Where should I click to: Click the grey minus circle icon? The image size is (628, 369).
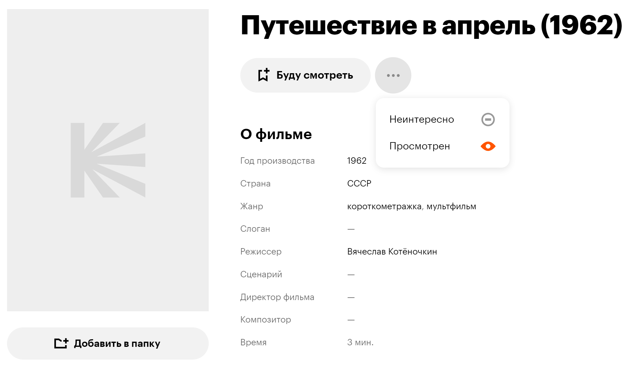pos(488,119)
